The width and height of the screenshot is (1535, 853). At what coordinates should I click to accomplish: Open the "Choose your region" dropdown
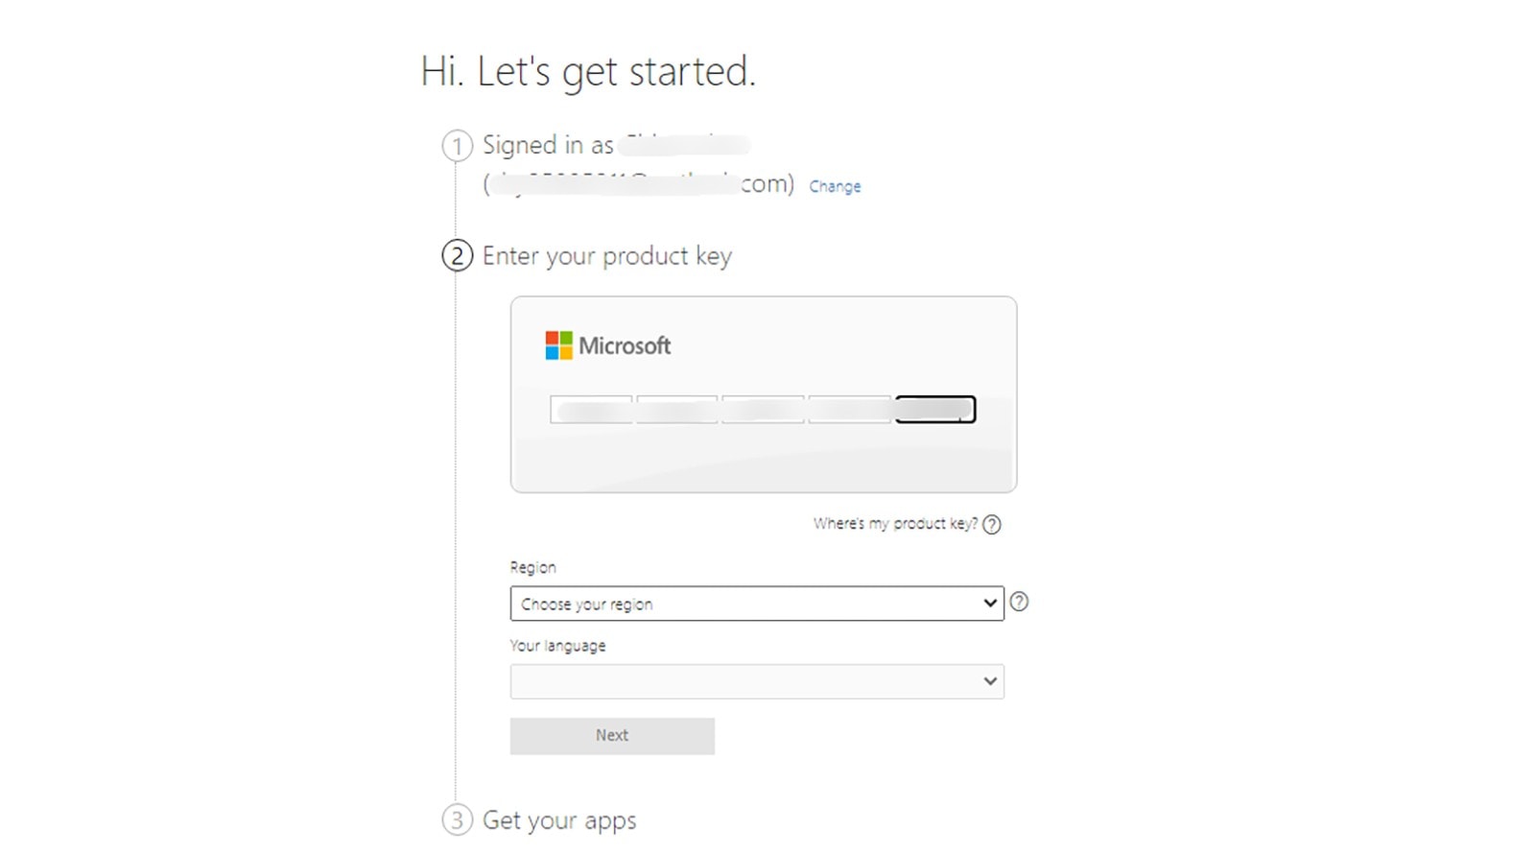(x=756, y=604)
